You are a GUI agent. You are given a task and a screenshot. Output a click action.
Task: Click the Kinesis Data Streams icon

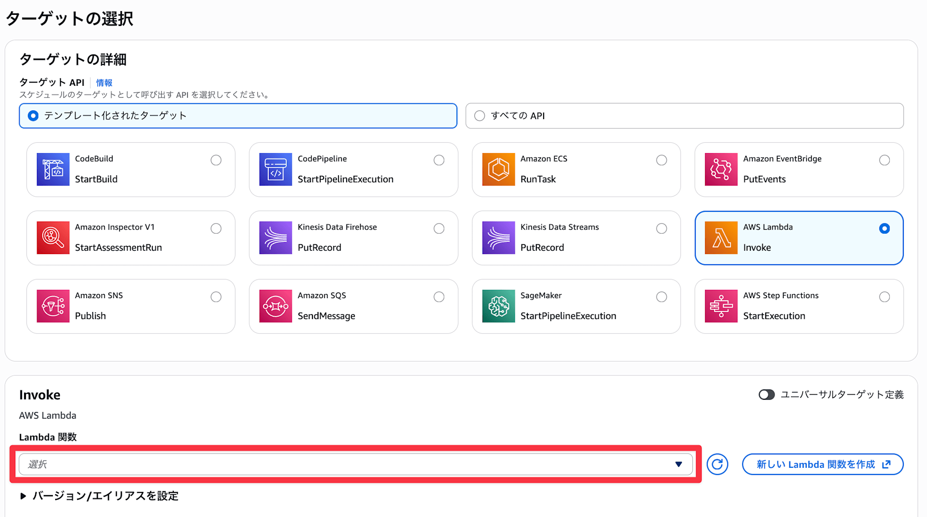[499, 238]
